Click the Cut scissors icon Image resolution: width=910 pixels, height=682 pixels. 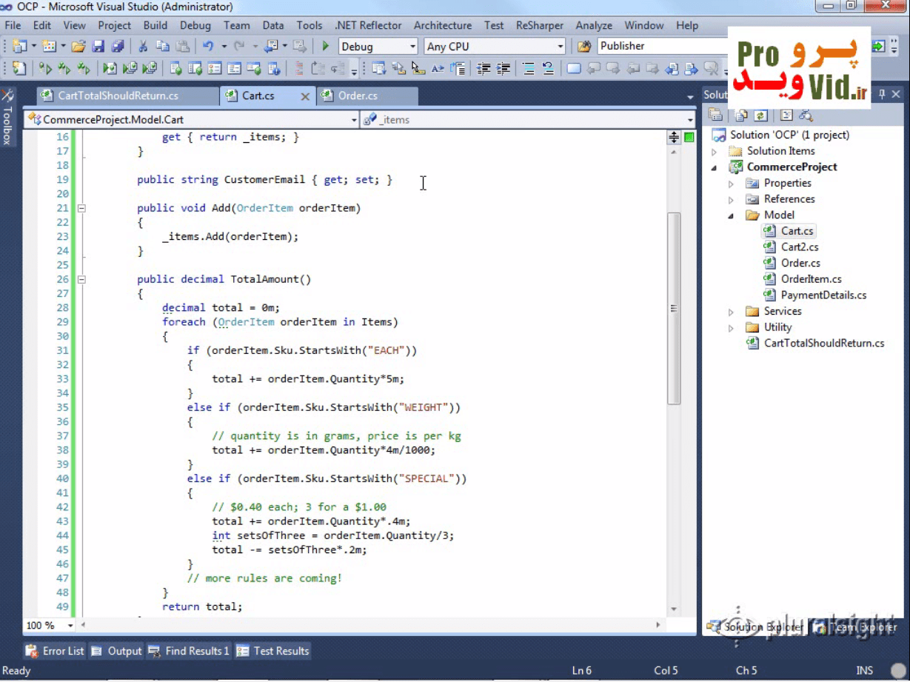tap(143, 46)
